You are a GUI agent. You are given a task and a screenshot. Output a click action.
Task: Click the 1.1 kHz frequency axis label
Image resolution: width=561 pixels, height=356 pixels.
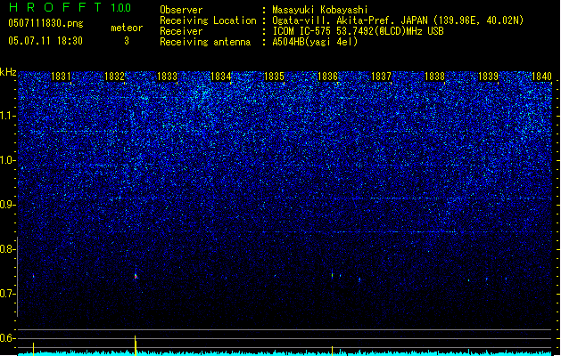(8, 116)
